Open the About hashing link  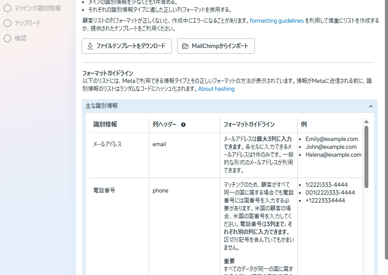click(216, 89)
